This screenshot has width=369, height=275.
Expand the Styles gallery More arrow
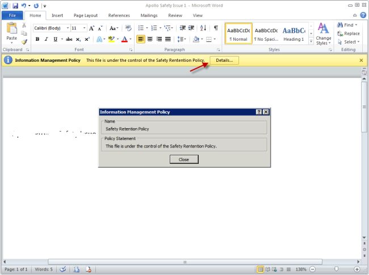point(311,41)
